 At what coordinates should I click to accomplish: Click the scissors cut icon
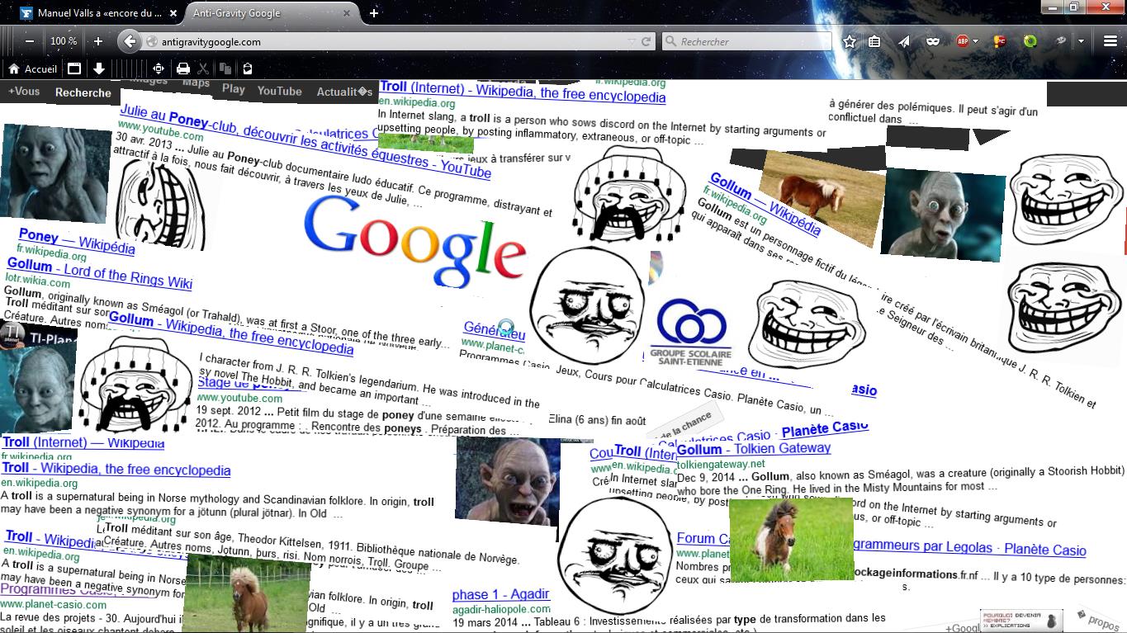(x=203, y=69)
